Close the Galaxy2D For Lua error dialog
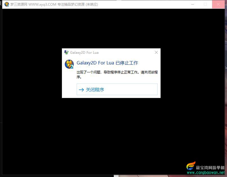The height and width of the screenshot is (177, 227). tap(156, 52)
